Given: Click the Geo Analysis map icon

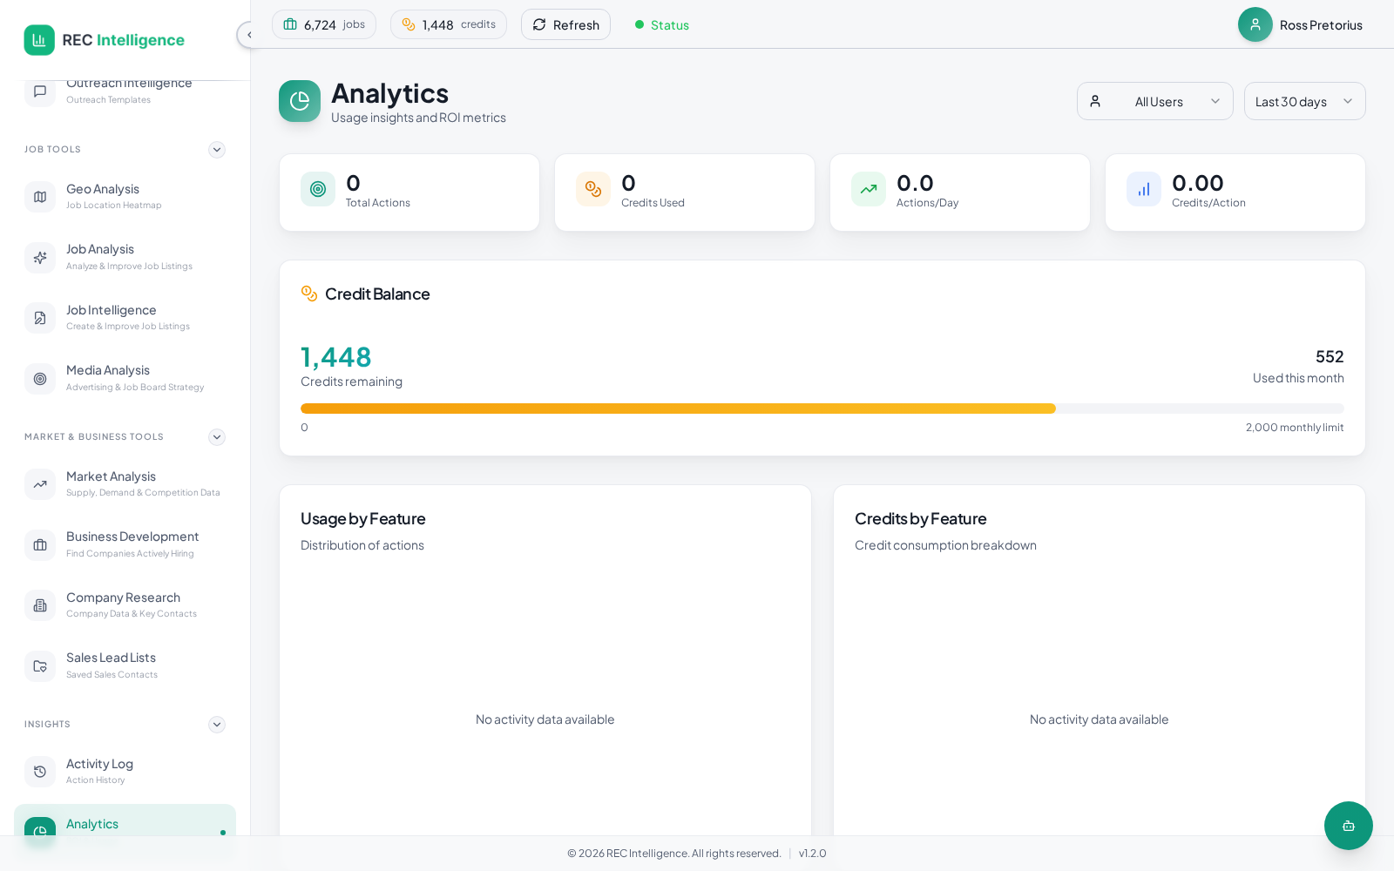Looking at the screenshot, I should click(40, 197).
